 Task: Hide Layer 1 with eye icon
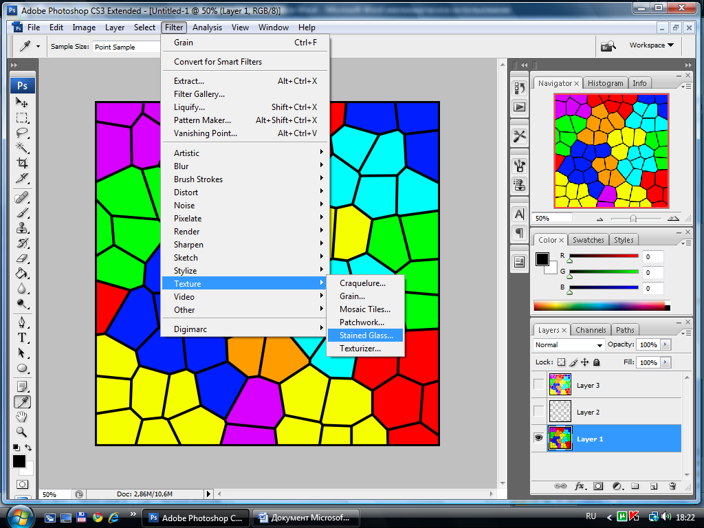538,438
